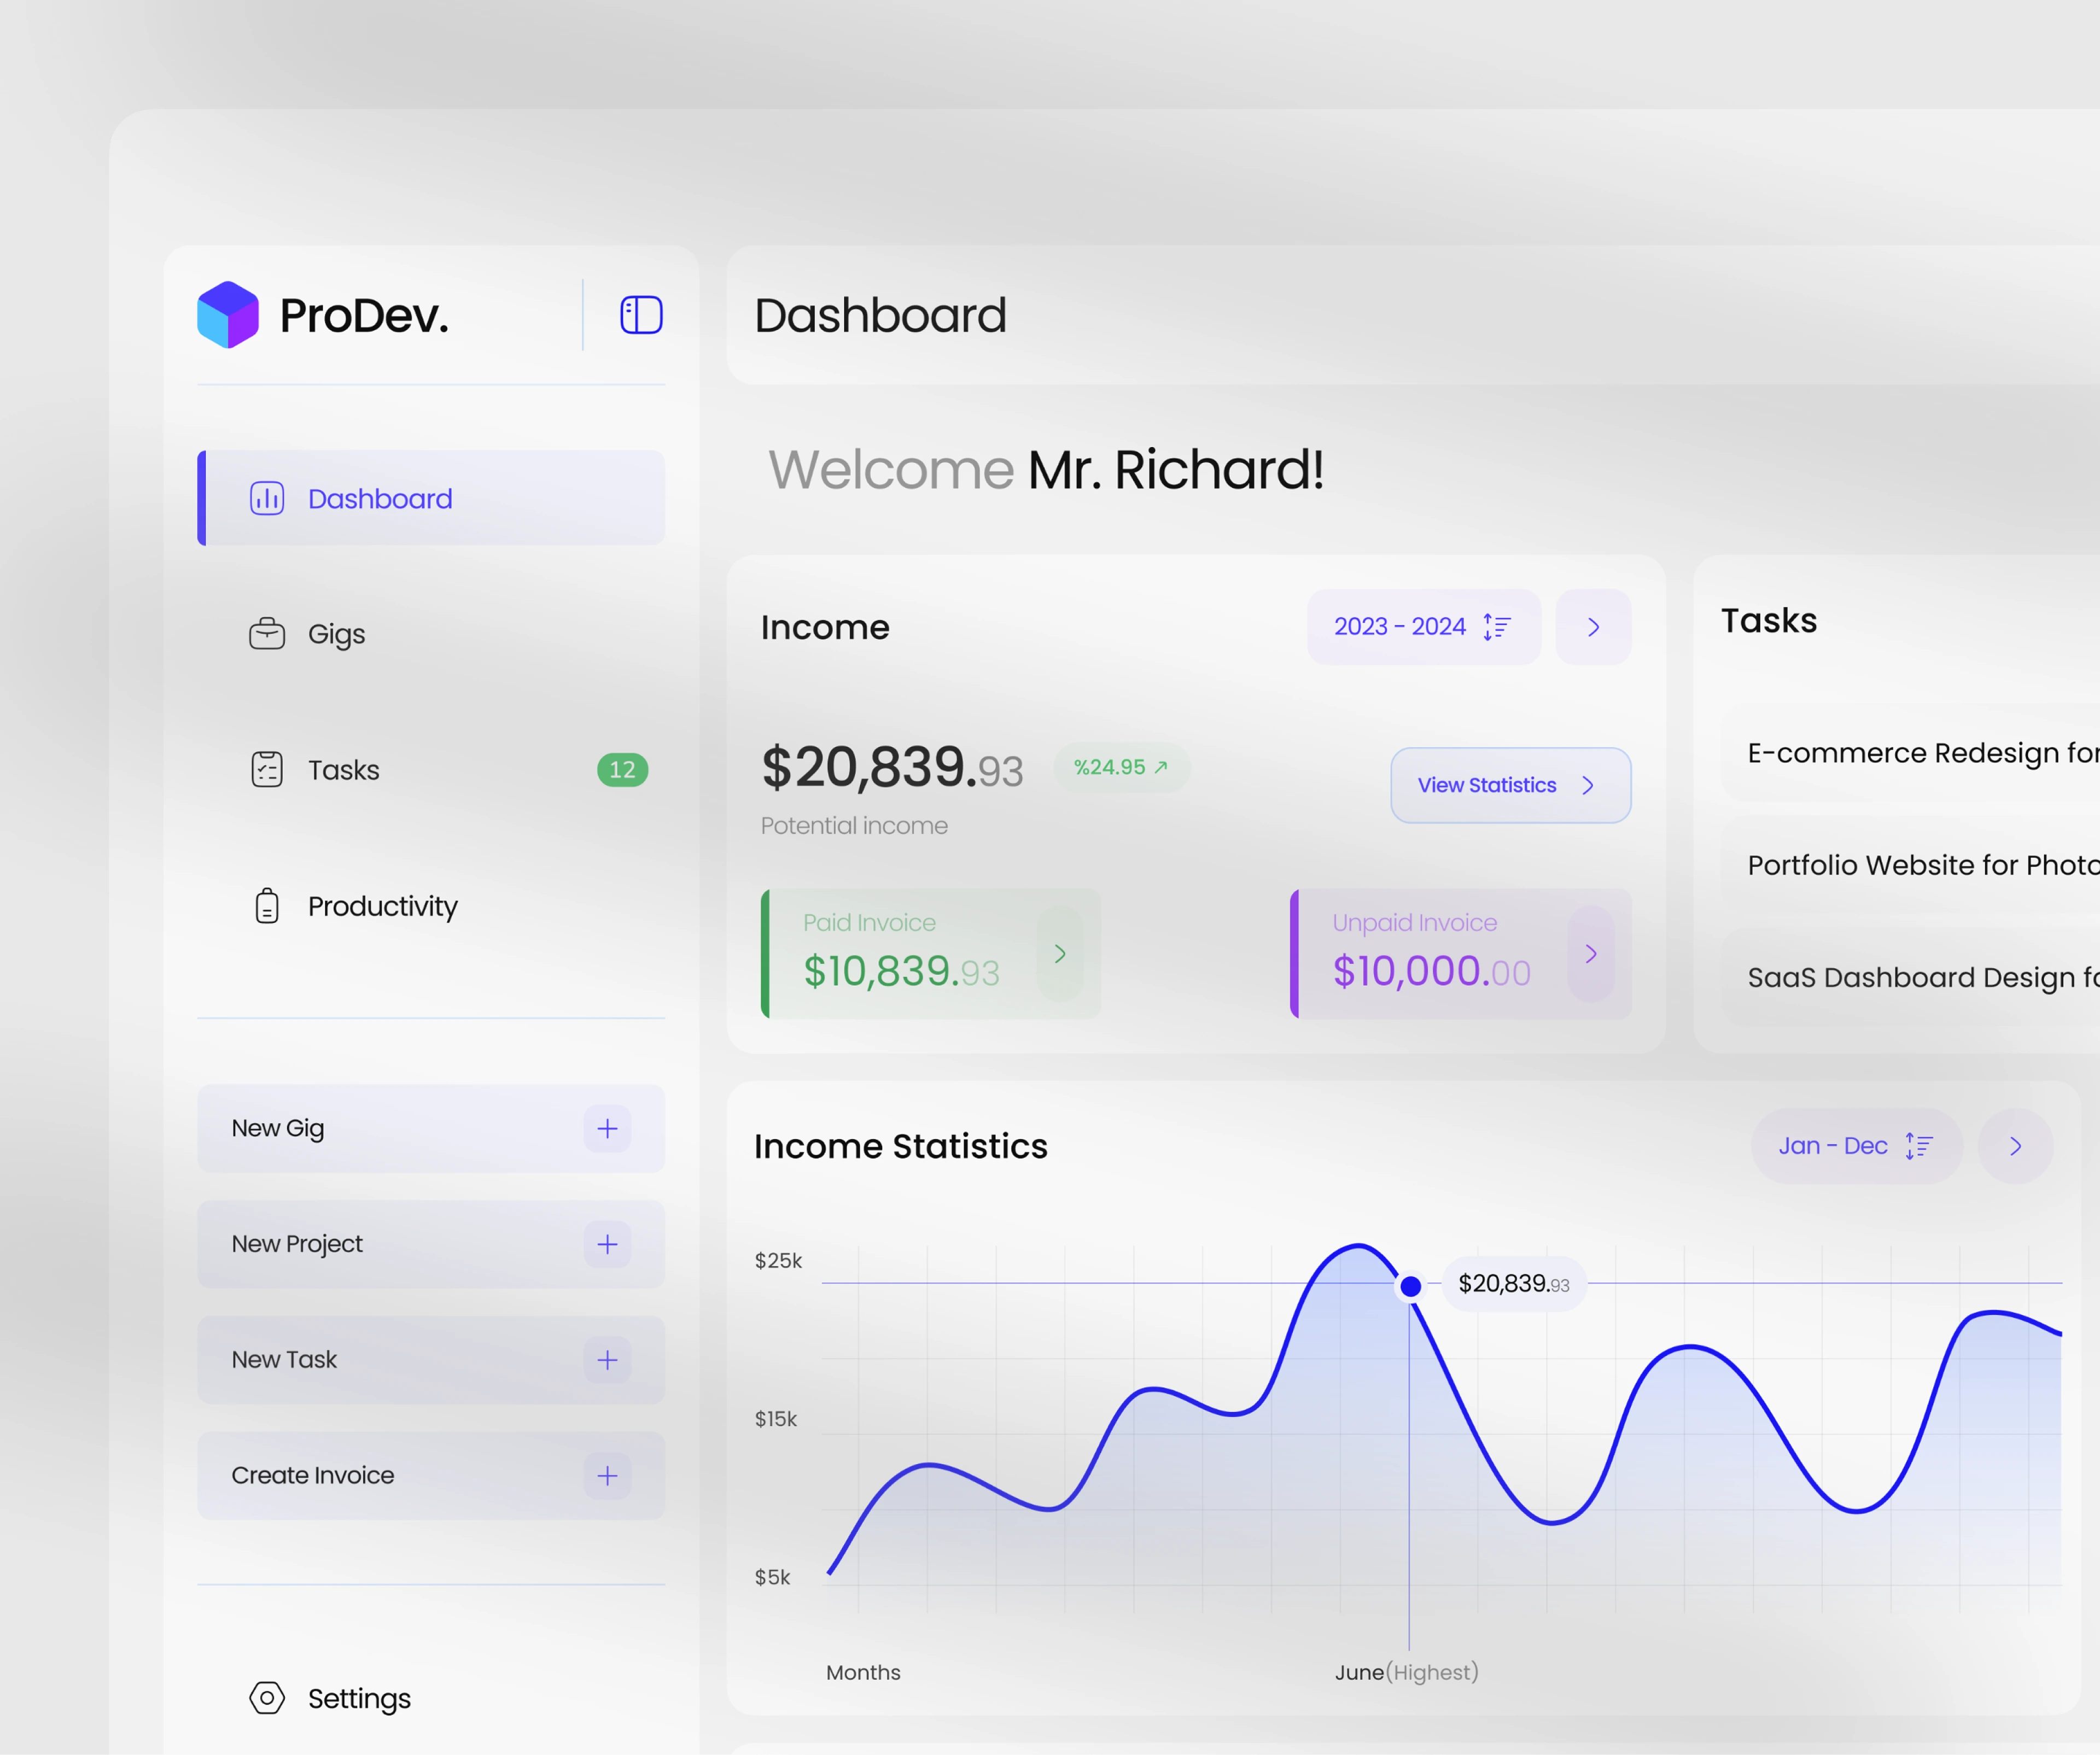Screen dimensions: 2100x1755
Task: Click the Tasks count badge 12
Action: (x=622, y=770)
